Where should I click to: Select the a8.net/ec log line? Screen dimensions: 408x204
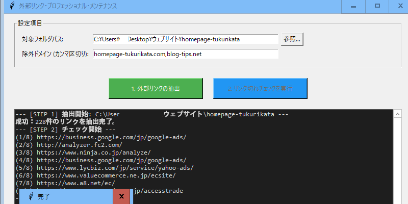65,183
